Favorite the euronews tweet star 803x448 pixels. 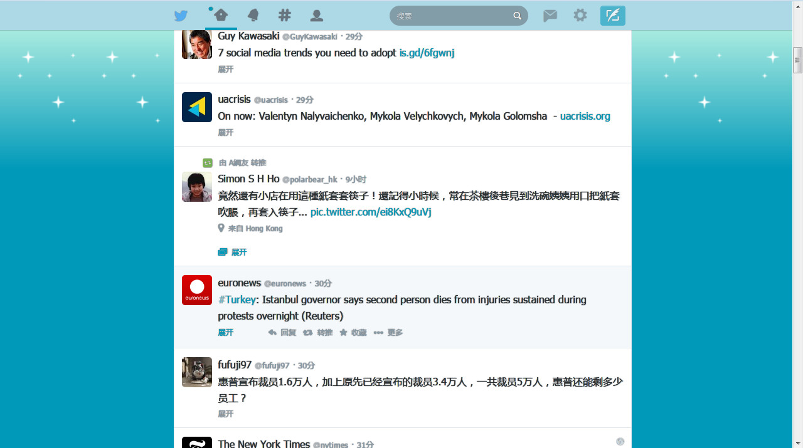coord(353,333)
